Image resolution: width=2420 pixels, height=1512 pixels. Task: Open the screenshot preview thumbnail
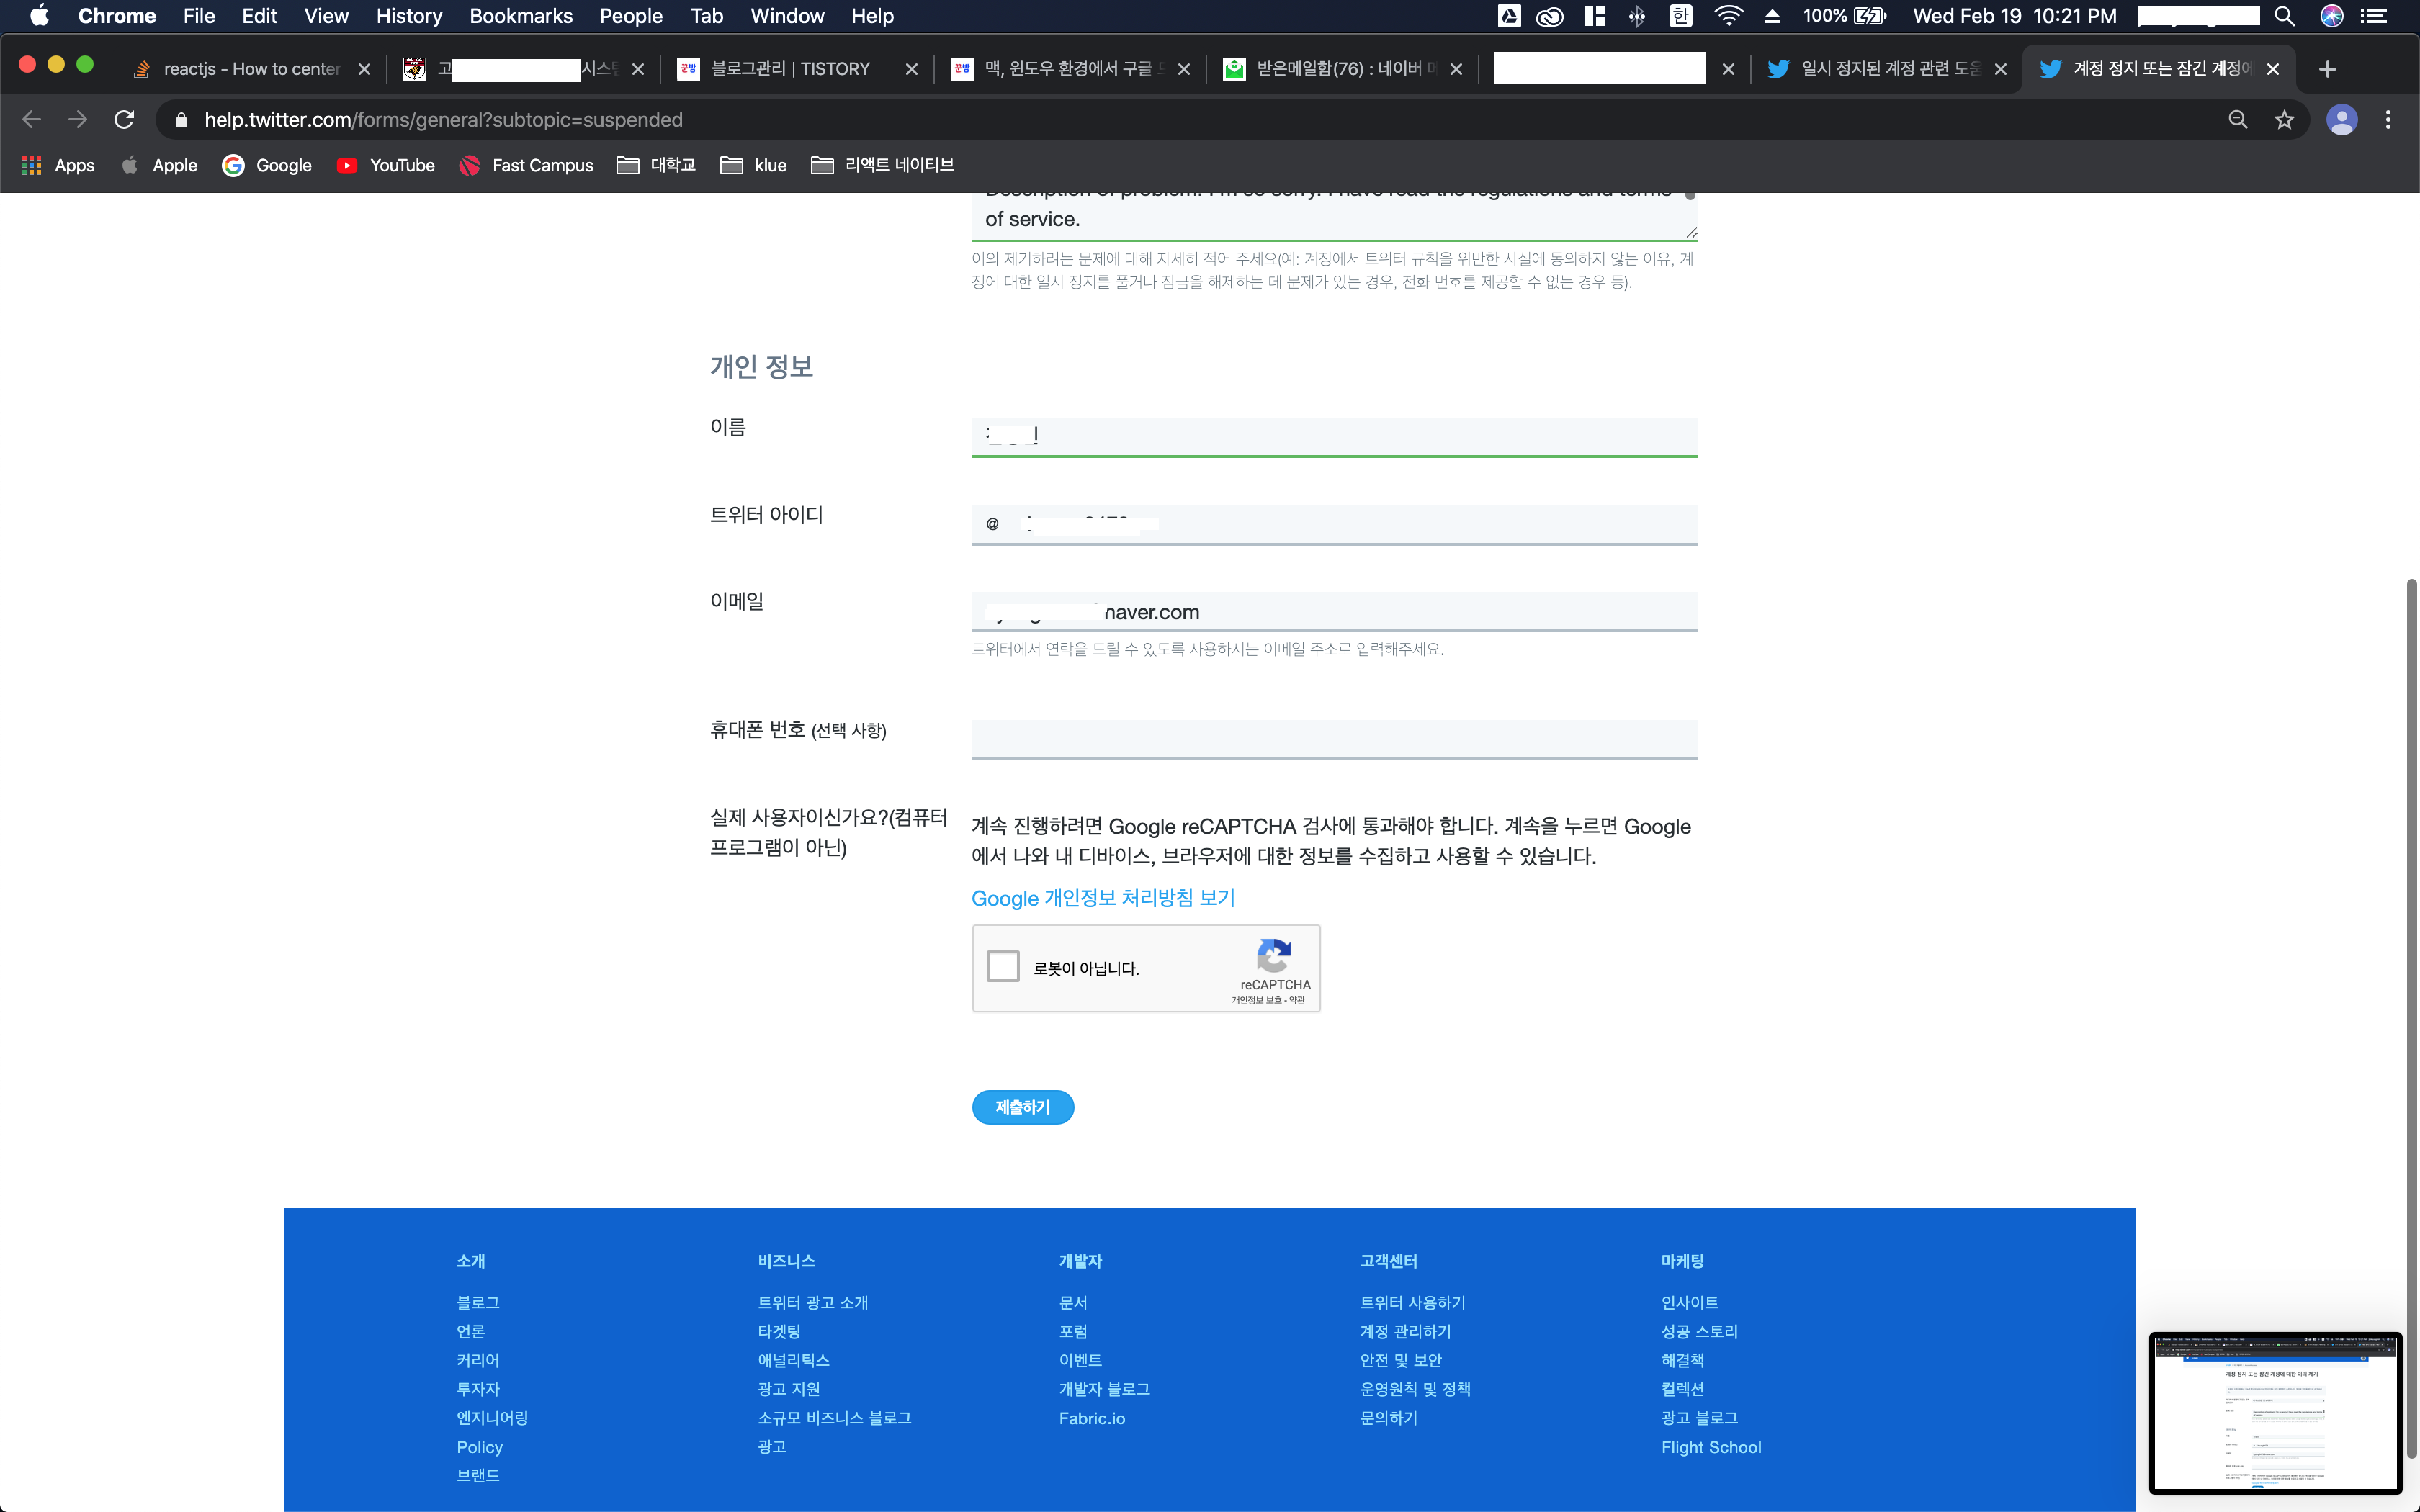click(2275, 1412)
